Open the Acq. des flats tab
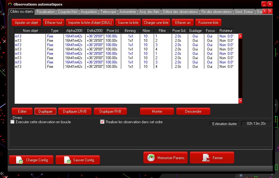 pyautogui.click(x=149, y=12)
